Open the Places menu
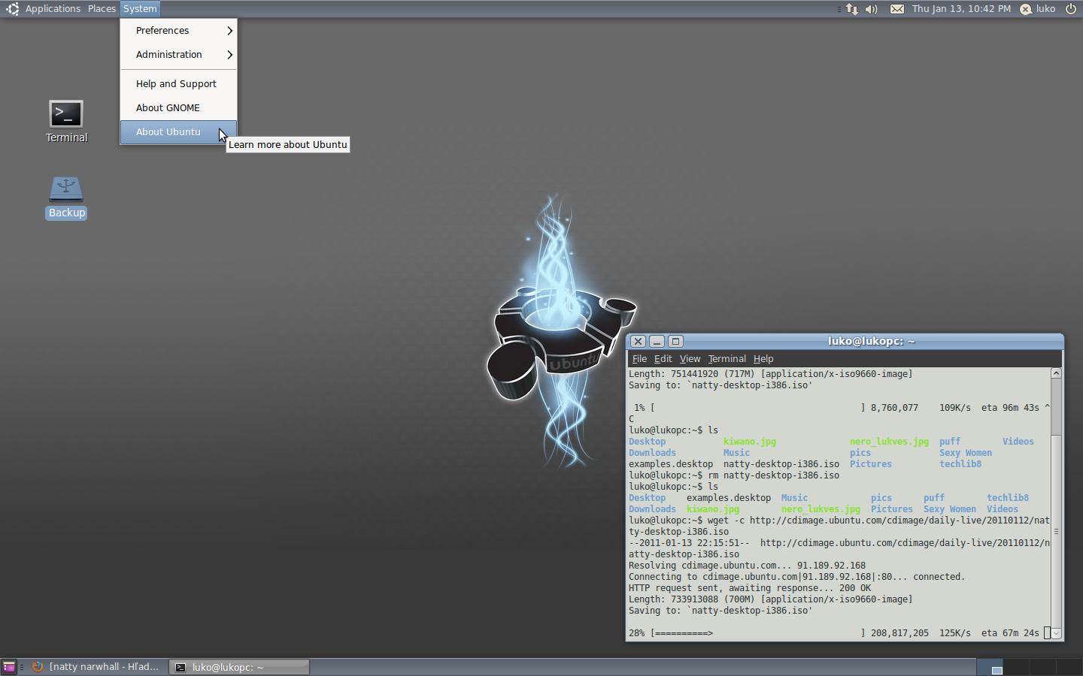 [102, 9]
